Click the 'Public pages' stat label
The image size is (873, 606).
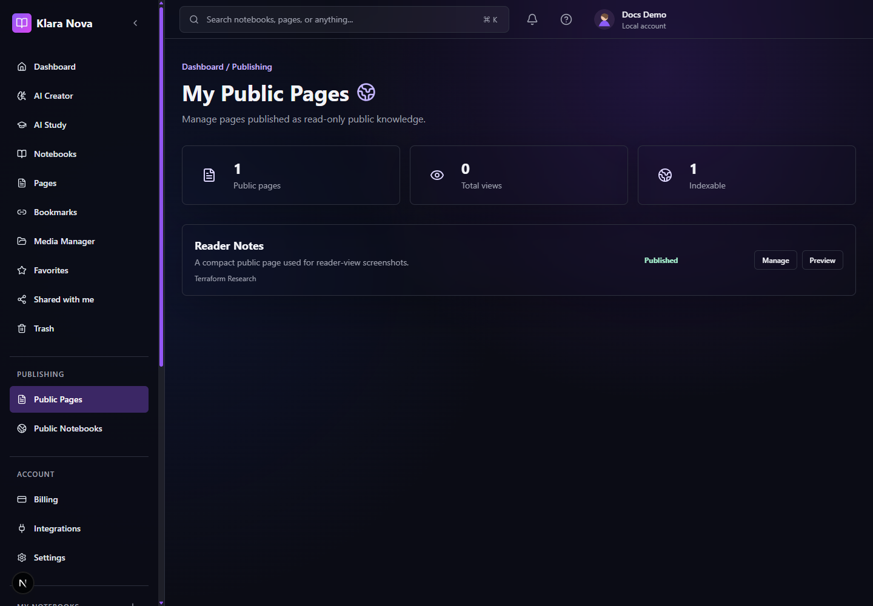(x=257, y=185)
